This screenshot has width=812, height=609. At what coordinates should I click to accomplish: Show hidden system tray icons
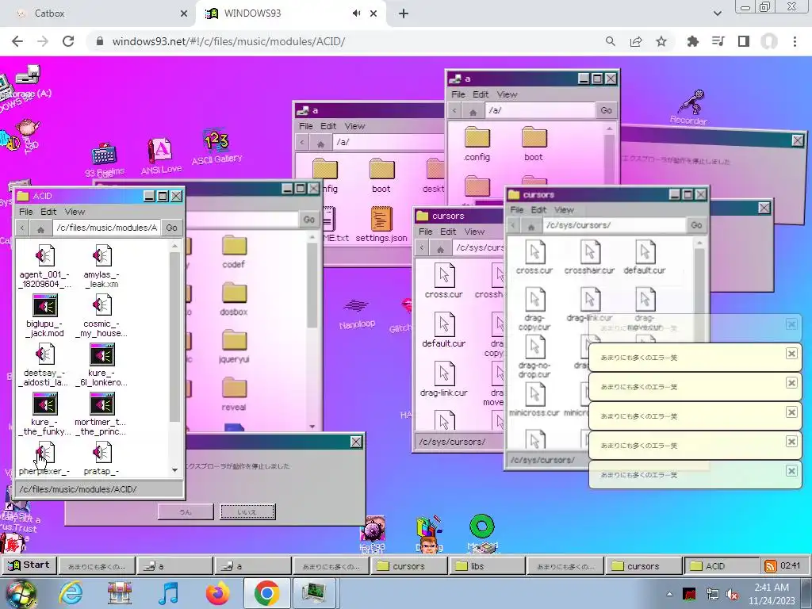tap(669, 594)
